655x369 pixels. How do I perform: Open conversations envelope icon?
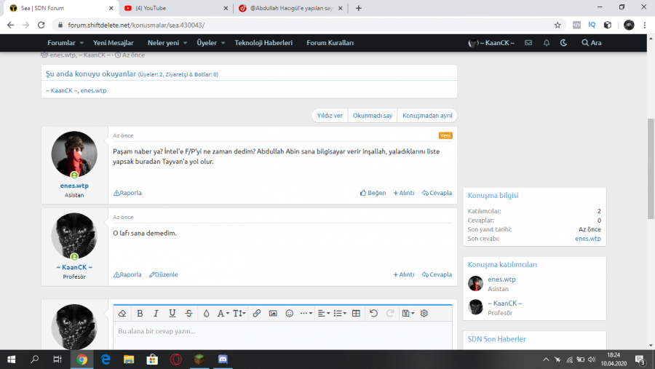coord(528,43)
